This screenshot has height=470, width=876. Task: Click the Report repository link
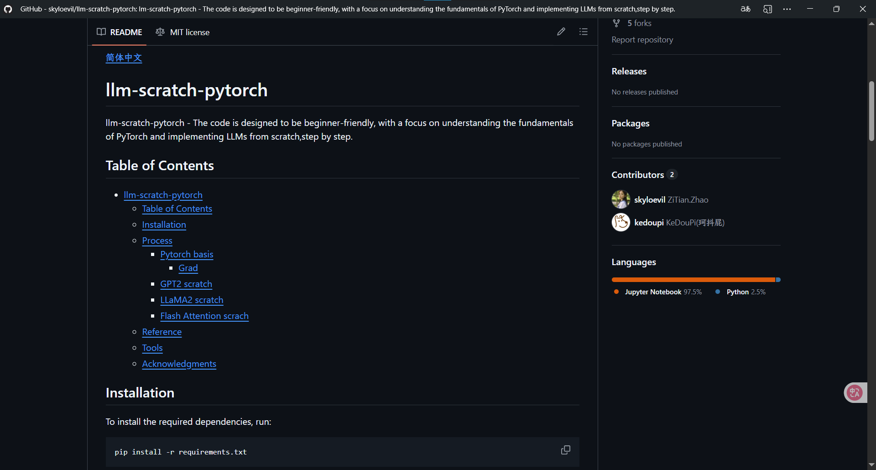pos(642,40)
